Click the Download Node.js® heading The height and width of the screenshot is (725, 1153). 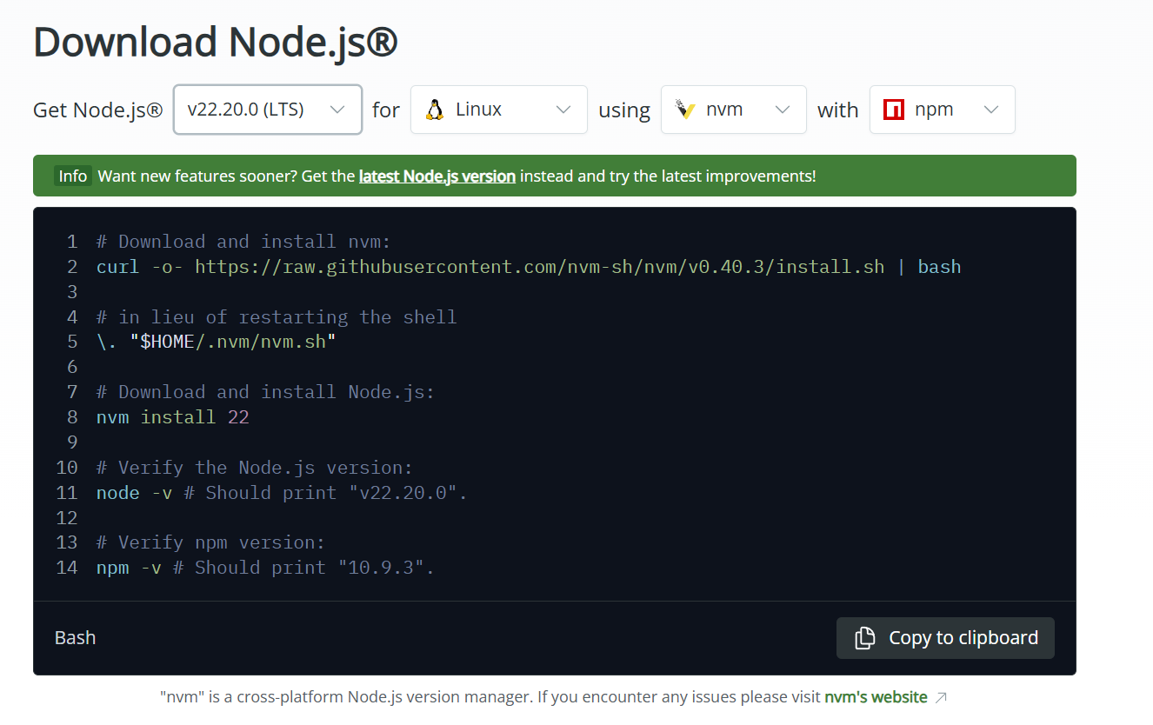(x=215, y=43)
